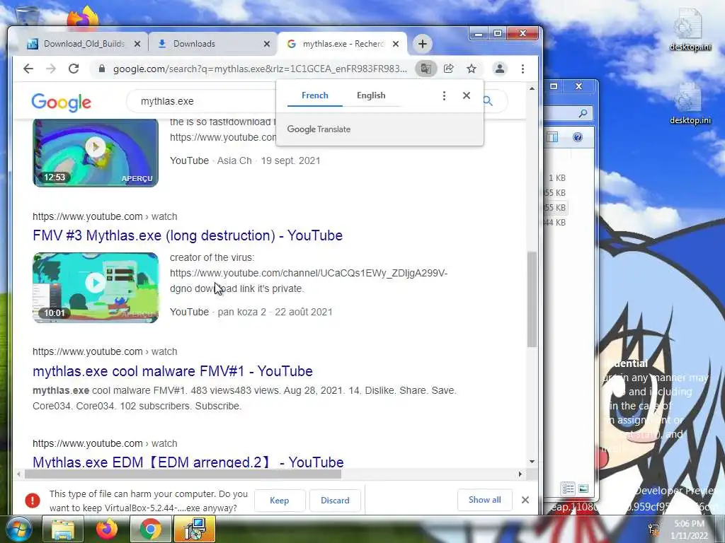Image resolution: width=725 pixels, height=543 pixels.
Task: Open translate popup options menu
Action: (444, 95)
